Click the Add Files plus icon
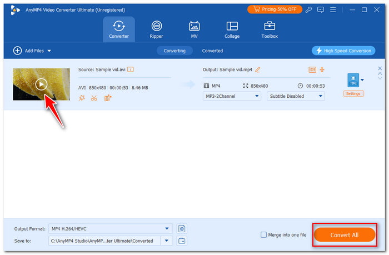The height and width of the screenshot is (255, 389). 17,51
